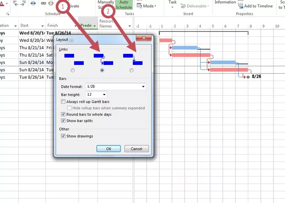Viewport: 285px width, 203px height.
Task: Click OK in the Layout dialog
Action: pos(108,149)
